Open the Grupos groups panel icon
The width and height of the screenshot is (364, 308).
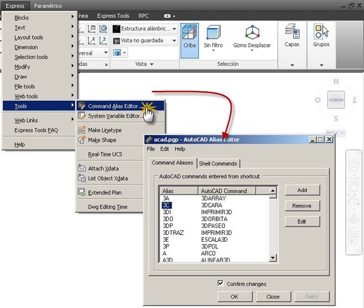tap(322, 32)
